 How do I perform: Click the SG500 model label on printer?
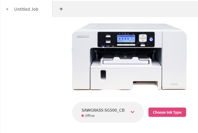[x=175, y=84]
